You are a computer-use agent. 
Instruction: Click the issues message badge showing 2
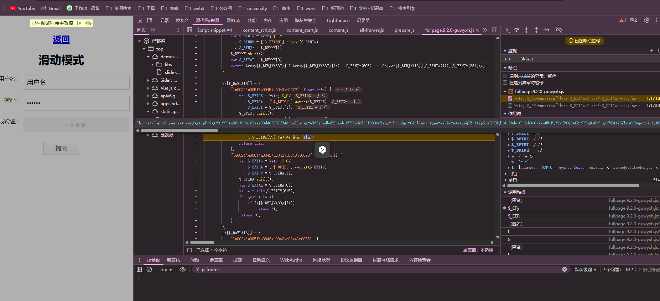pyautogui.click(x=633, y=20)
